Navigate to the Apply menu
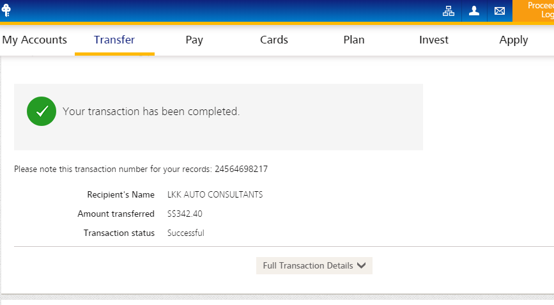Image resolution: width=554 pixels, height=305 pixels. pos(514,40)
